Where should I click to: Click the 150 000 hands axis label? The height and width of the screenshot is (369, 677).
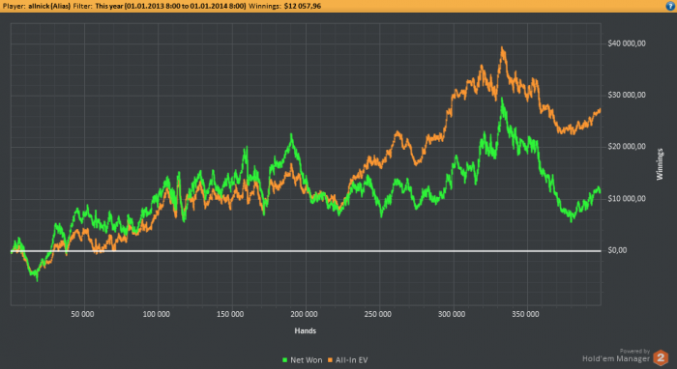point(230,314)
